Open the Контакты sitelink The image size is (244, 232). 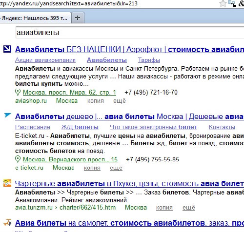click(x=222, y=127)
